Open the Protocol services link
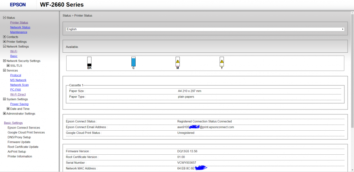354x172 pixels. tap(16, 75)
